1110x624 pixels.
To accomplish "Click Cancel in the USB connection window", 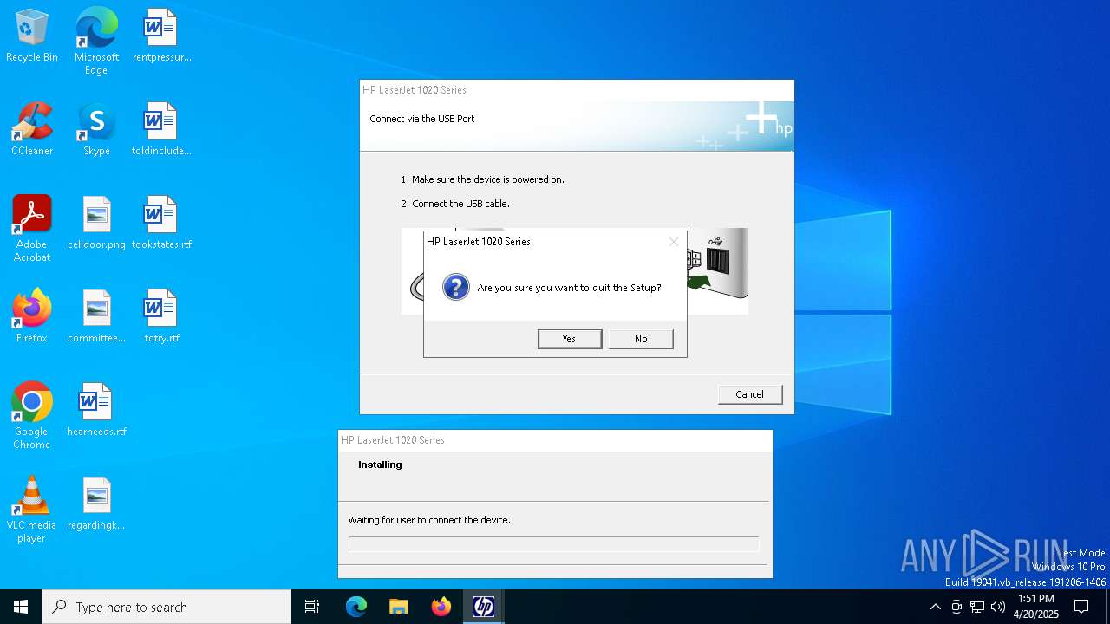I will click(750, 394).
